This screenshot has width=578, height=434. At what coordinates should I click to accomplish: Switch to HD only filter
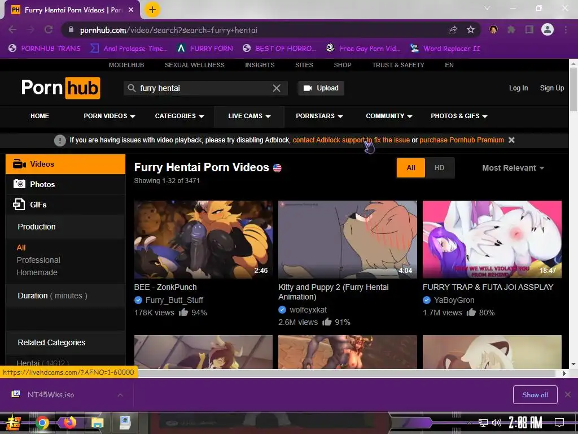(x=439, y=168)
